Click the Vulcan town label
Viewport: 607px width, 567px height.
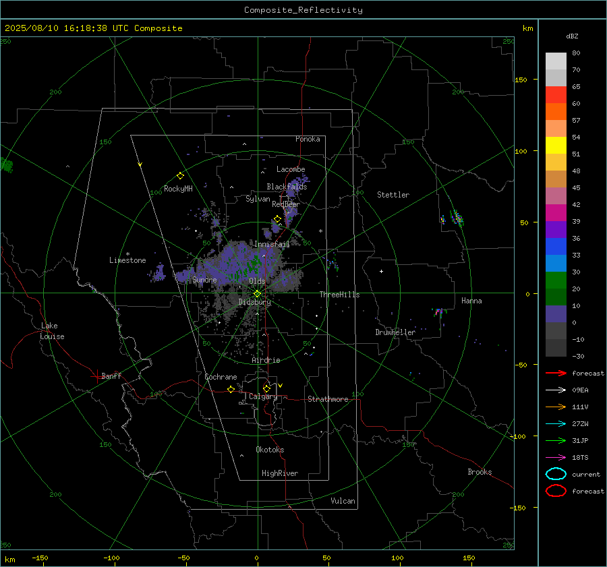pos(343,501)
